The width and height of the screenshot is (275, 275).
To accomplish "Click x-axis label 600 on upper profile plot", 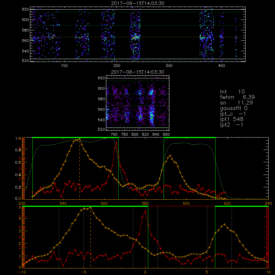I will 186,203.
